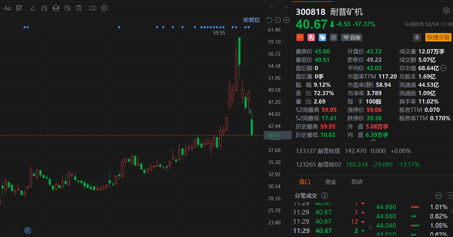Zoom out chart with minus button
This screenshot has height=237, width=453.
278,20
